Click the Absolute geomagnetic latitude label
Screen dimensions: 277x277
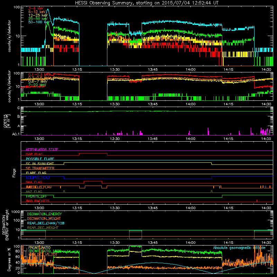(x=239, y=248)
